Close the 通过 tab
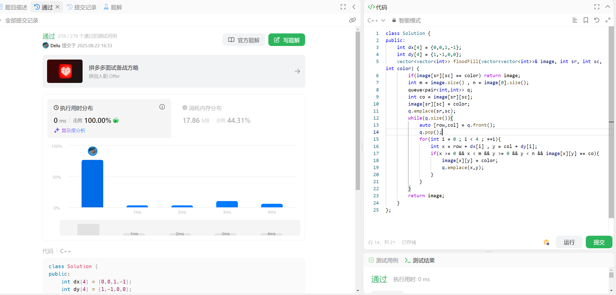 pyautogui.click(x=58, y=7)
